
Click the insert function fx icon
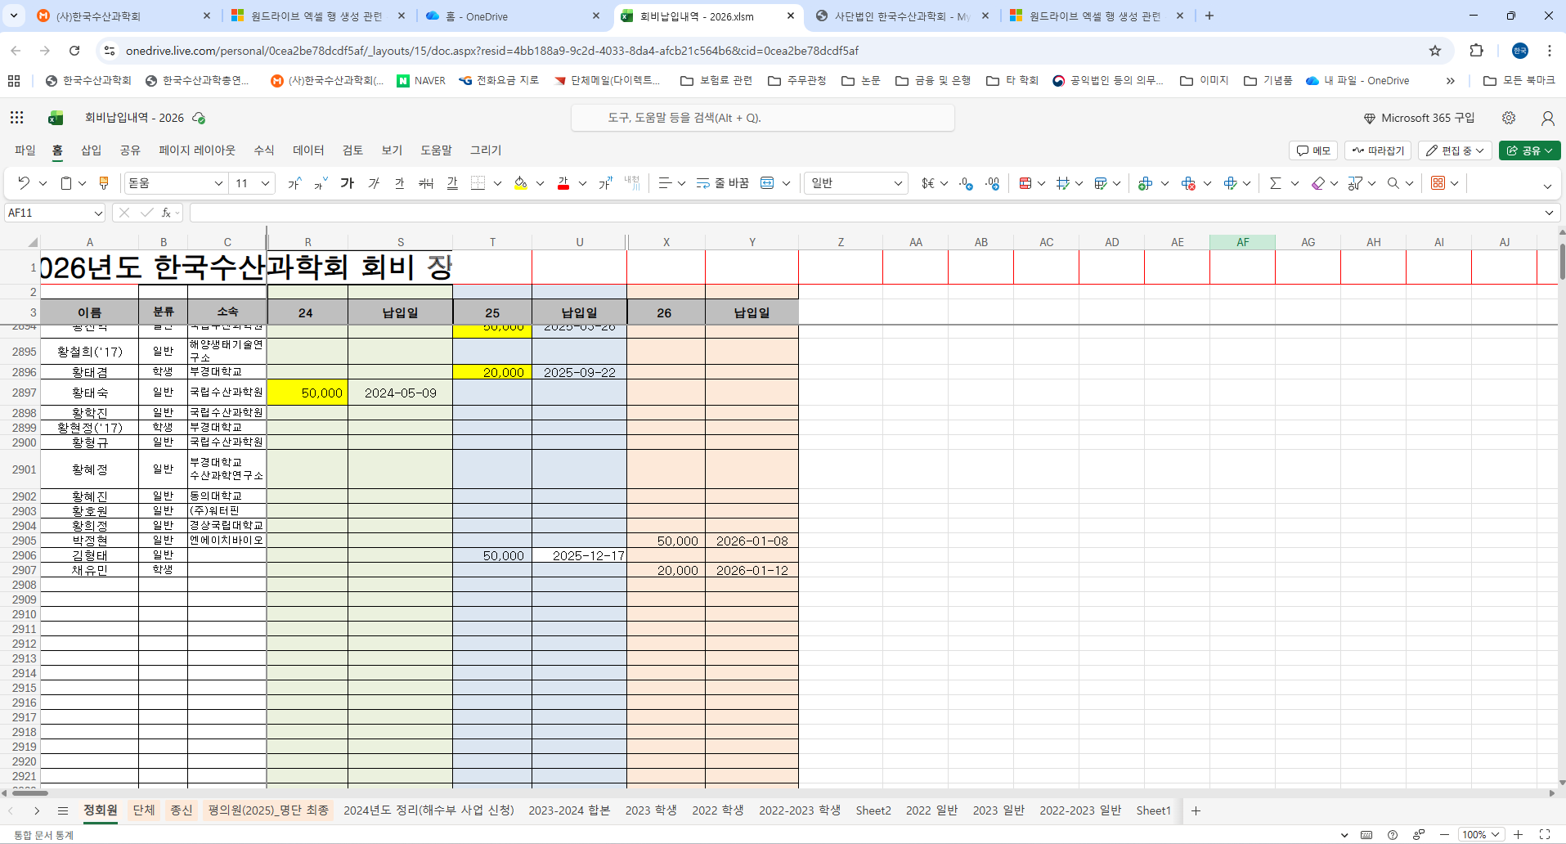pos(166,213)
